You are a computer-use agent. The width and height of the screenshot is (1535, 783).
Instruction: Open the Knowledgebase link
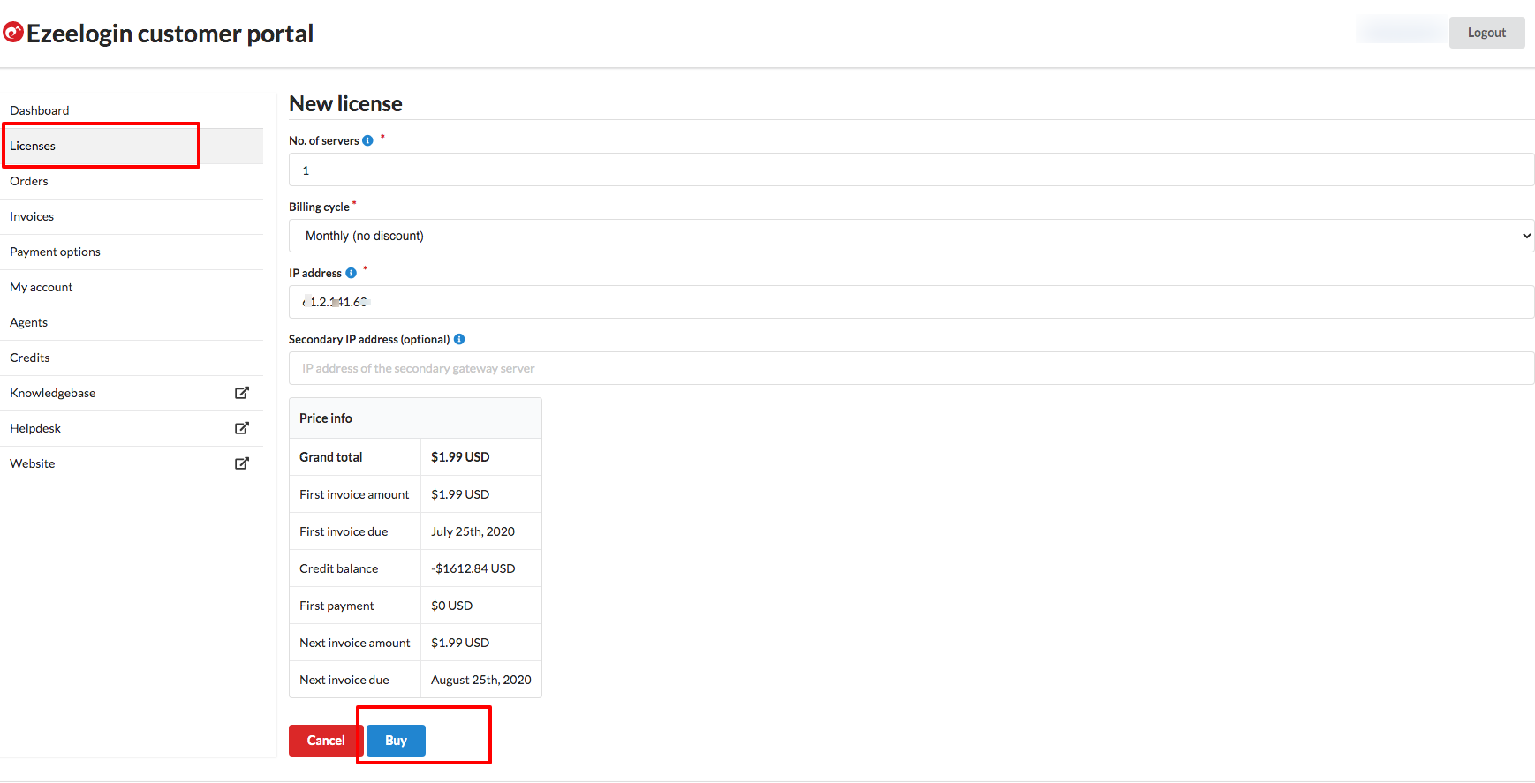pos(53,393)
